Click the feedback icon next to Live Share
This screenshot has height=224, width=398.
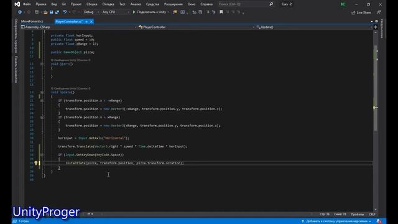tap(379, 12)
